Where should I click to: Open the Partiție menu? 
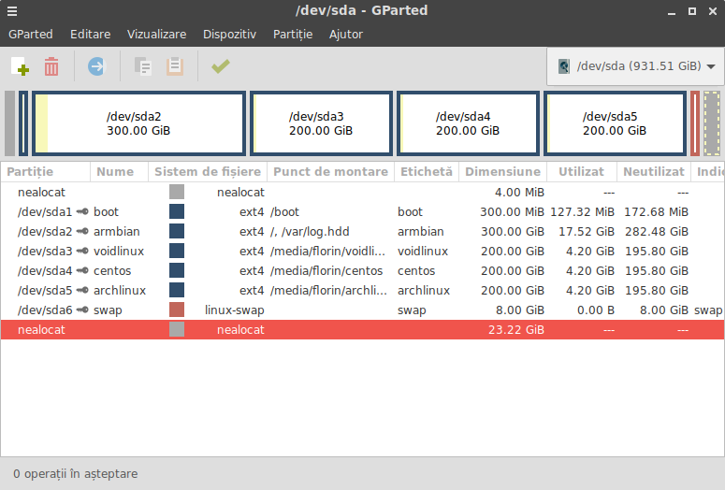coord(293,35)
